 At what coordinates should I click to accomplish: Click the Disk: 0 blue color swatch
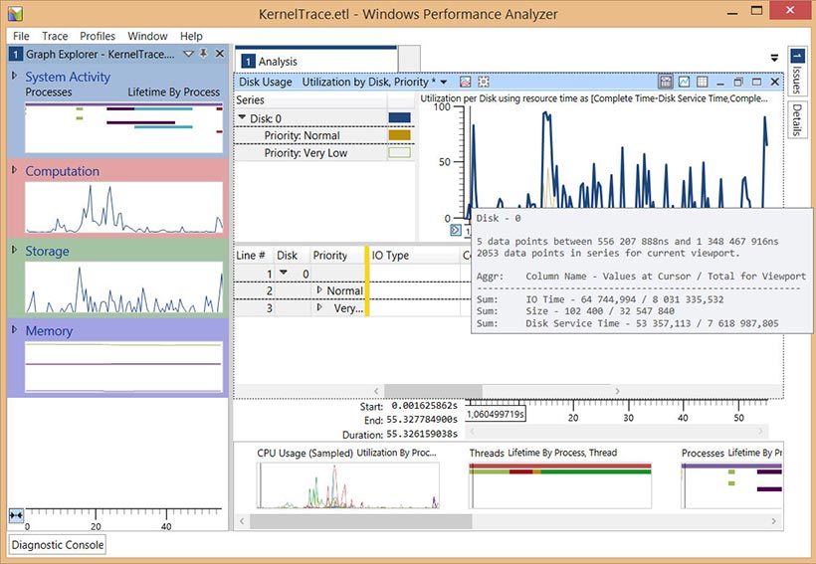(x=399, y=118)
